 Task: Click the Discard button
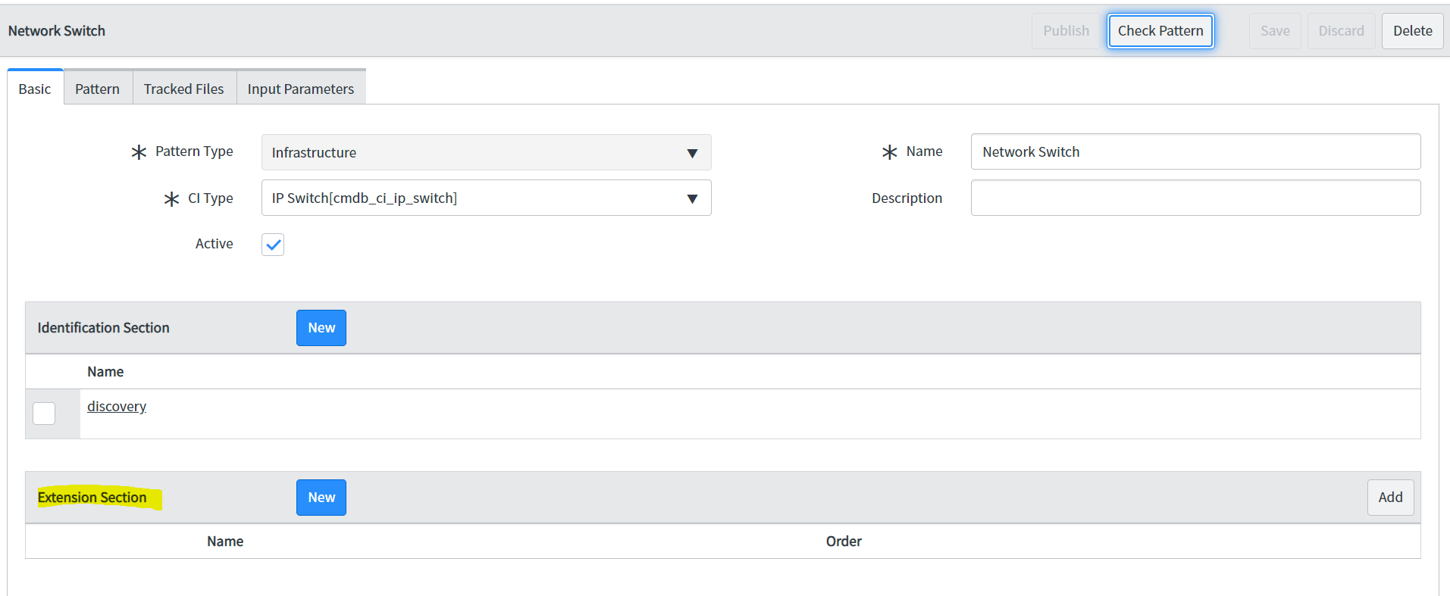[1341, 31]
